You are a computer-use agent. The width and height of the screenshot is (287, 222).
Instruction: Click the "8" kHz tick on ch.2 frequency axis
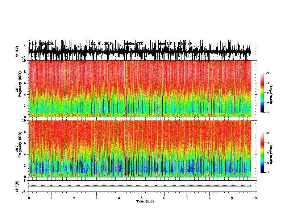(25, 132)
